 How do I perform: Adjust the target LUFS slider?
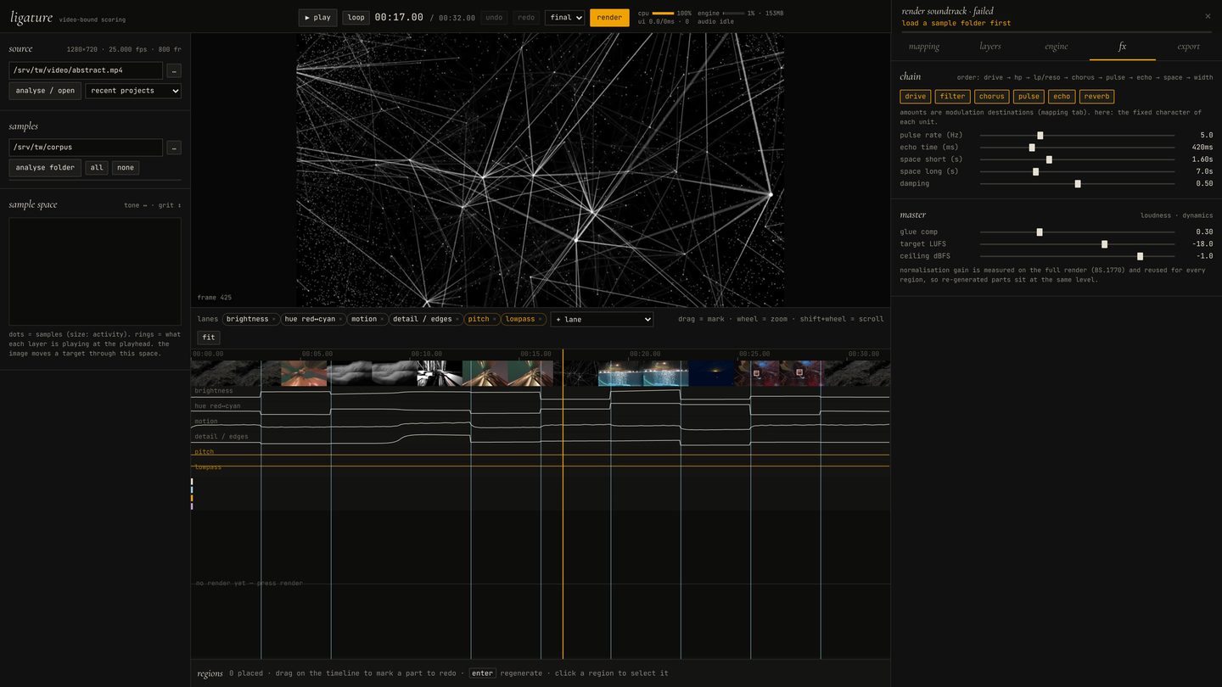[1078, 244]
